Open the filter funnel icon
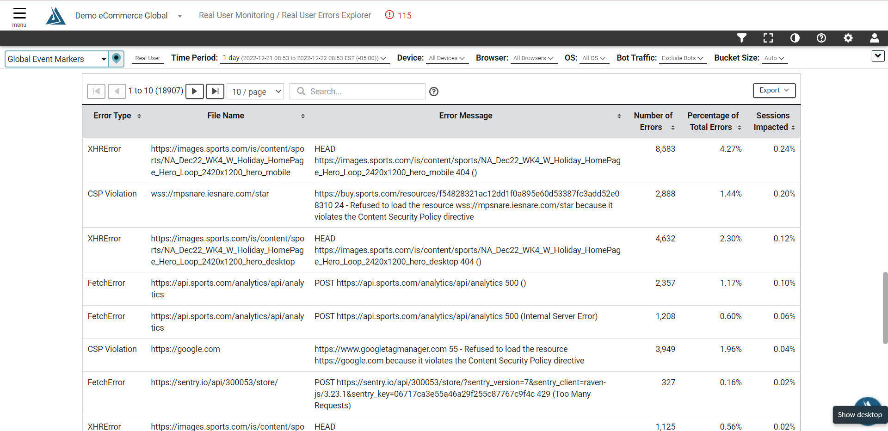 (742, 38)
